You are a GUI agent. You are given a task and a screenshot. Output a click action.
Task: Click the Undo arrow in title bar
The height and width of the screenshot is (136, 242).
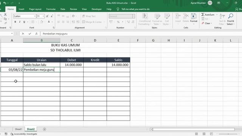[x=5, y=3]
